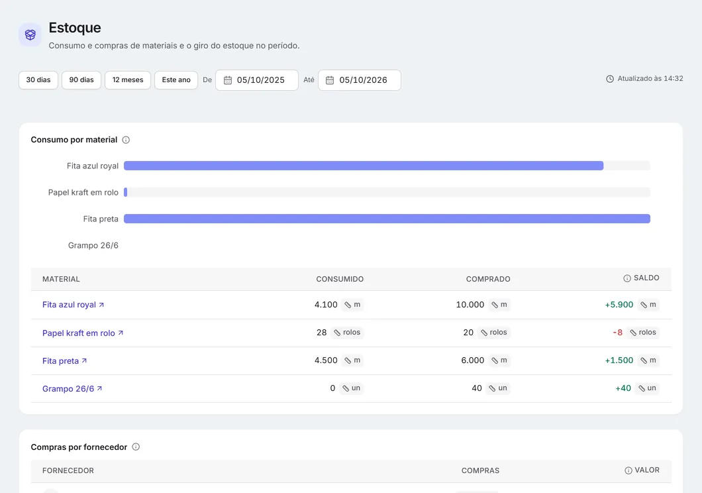
Task: Click the MATERIAL column header
Action: pyautogui.click(x=61, y=279)
